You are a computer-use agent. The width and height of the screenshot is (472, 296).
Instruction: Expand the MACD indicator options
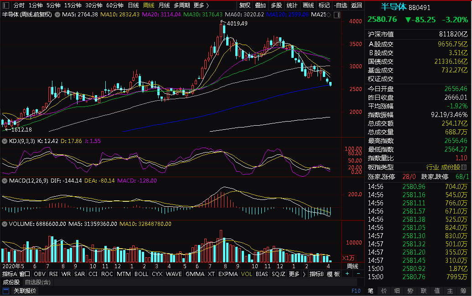click(x=5, y=181)
